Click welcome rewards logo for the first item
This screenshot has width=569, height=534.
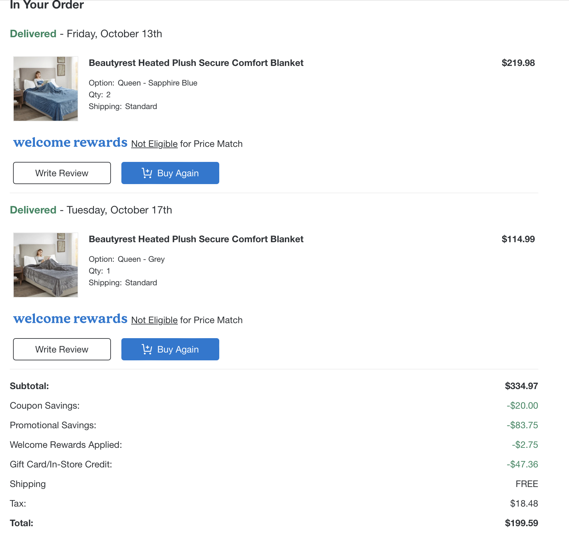tap(70, 143)
